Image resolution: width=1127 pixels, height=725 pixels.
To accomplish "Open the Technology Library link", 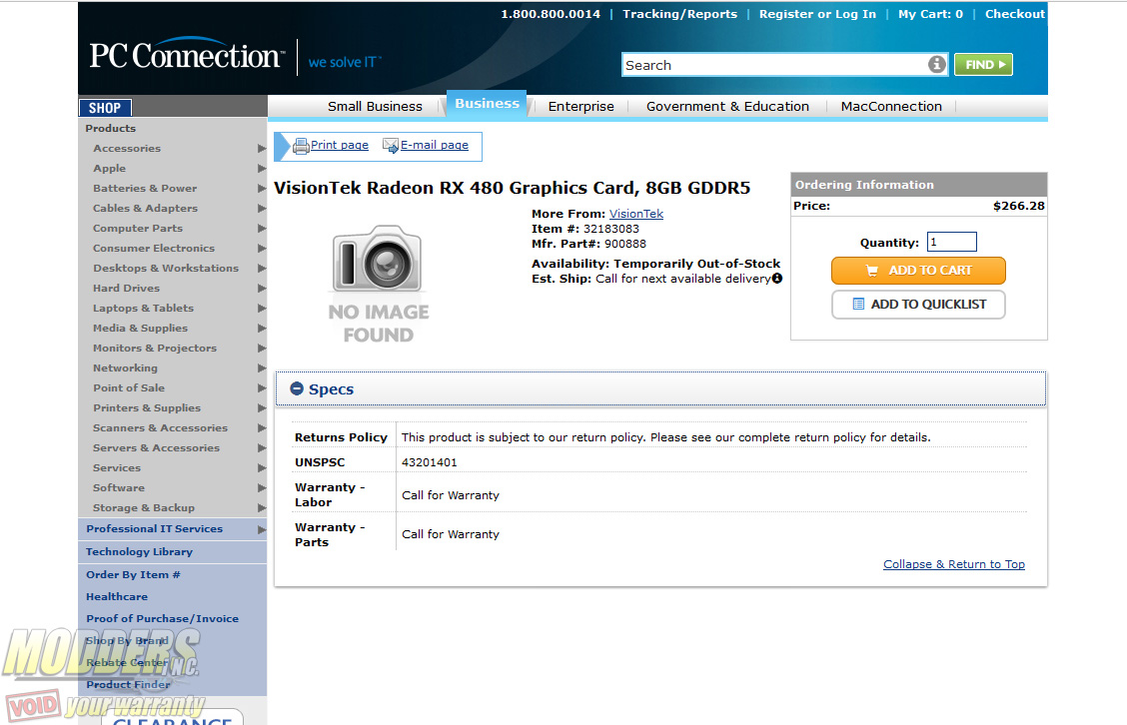I will (x=140, y=552).
